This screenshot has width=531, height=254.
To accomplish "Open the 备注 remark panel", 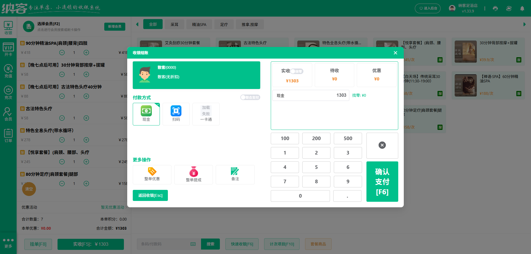I will (x=235, y=174).
